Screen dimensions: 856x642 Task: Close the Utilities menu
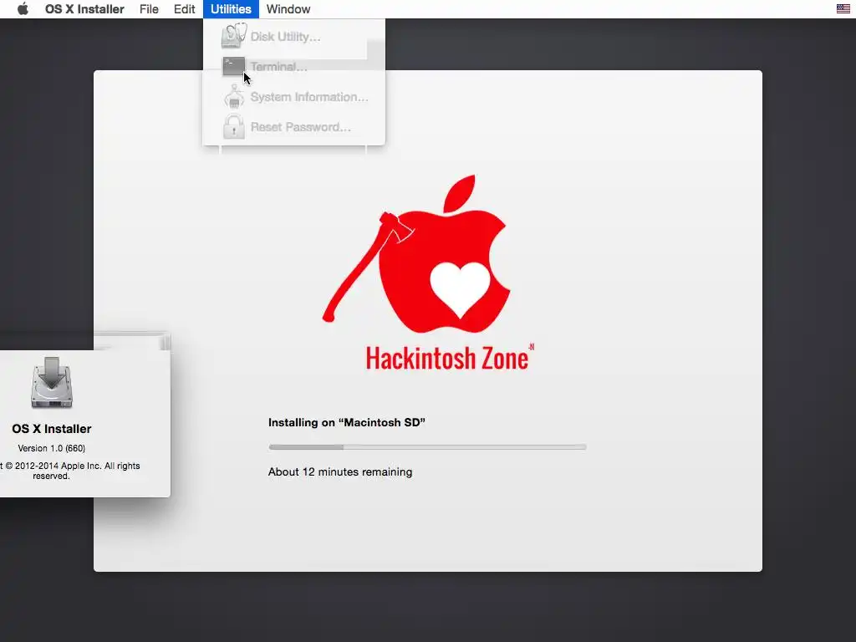(231, 9)
